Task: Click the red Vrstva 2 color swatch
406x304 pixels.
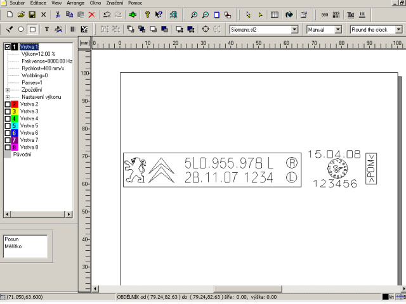Action: [15, 104]
